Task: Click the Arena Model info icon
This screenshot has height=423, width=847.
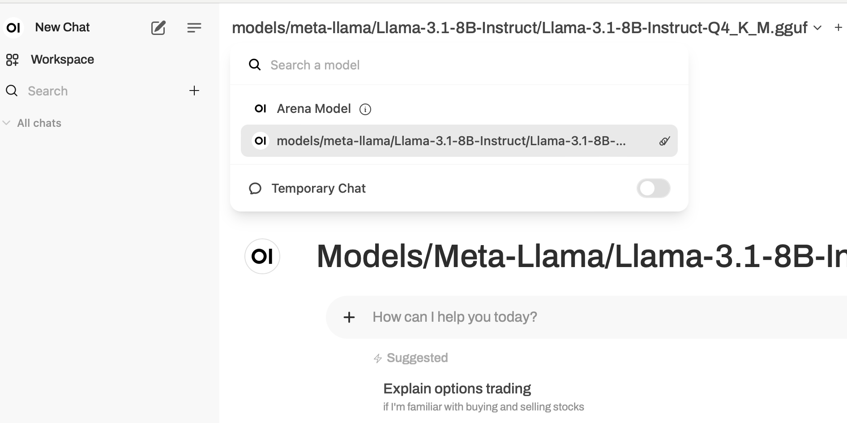Action: [x=365, y=109]
